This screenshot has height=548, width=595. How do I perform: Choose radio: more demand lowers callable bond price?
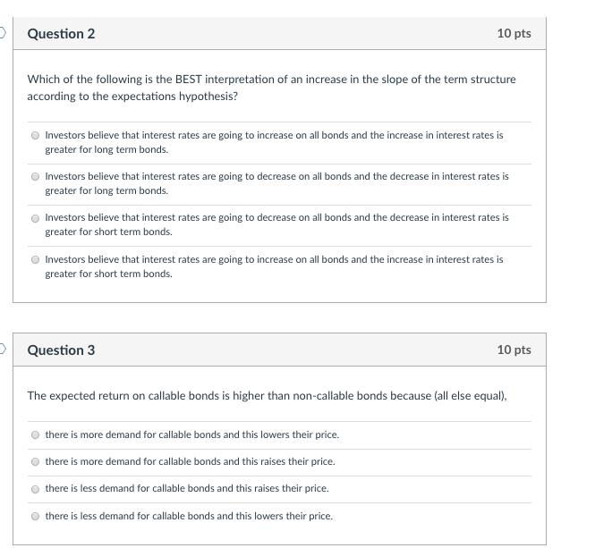click(x=35, y=435)
